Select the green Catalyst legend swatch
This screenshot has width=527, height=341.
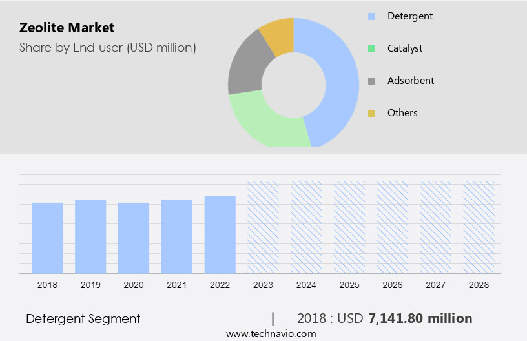click(372, 48)
